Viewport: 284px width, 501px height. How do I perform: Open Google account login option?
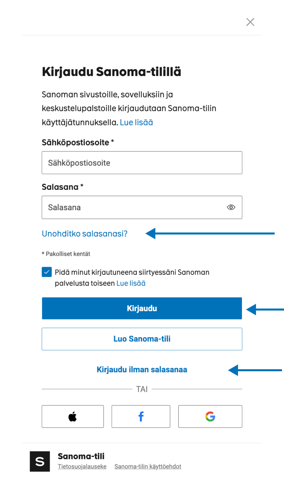point(210,416)
